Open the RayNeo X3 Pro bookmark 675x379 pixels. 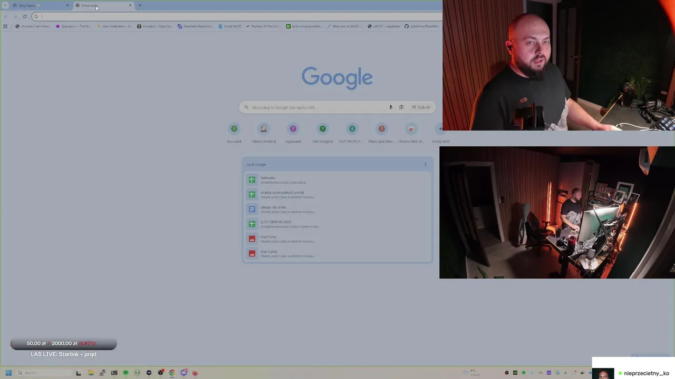(264, 26)
